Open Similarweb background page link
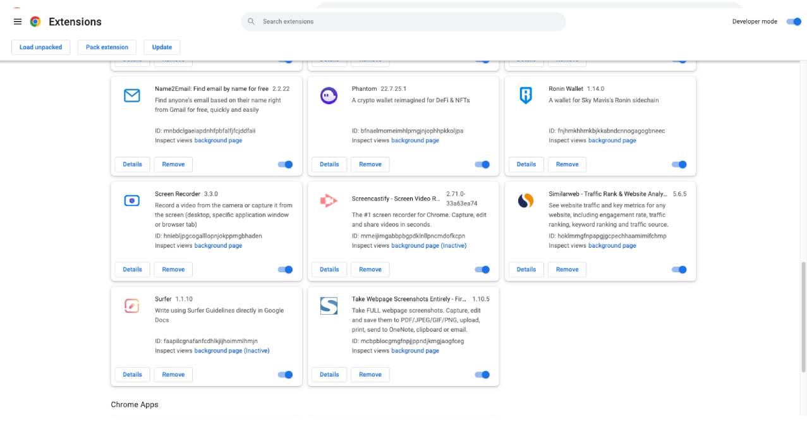The image size is (807, 424). click(612, 245)
